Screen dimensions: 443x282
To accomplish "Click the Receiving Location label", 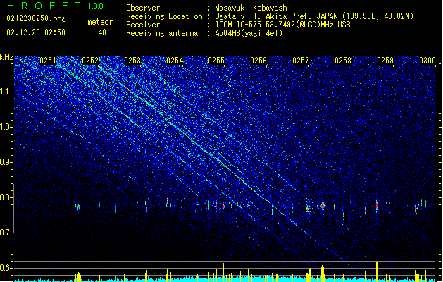I will click(164, 16).
